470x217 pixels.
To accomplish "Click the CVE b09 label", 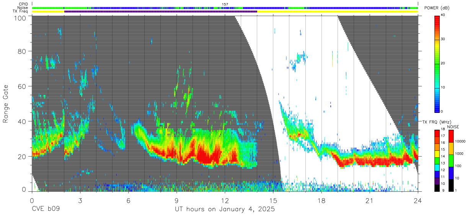I will click(x=46, y=209).
